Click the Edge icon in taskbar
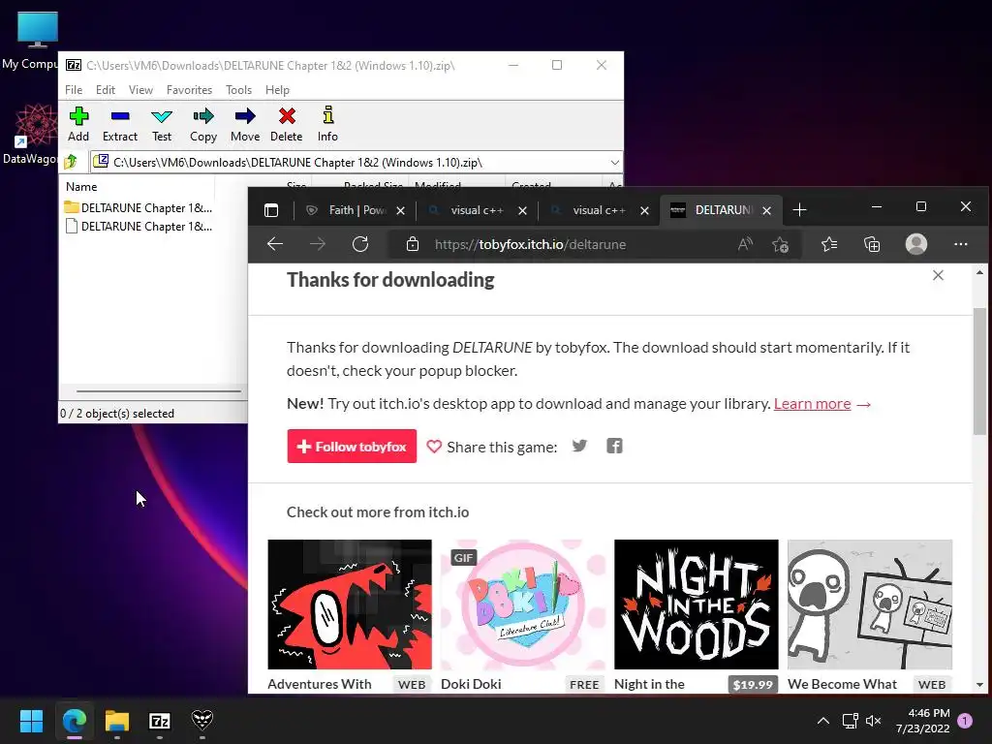 74,721
